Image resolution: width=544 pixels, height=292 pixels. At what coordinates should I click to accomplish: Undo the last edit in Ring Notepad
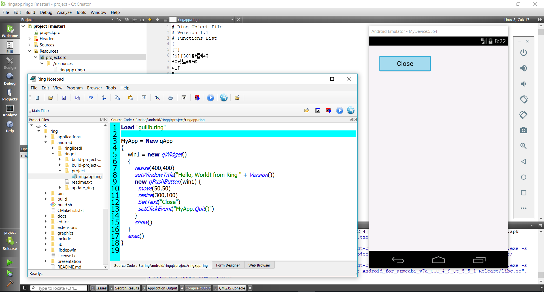[91, 98]
